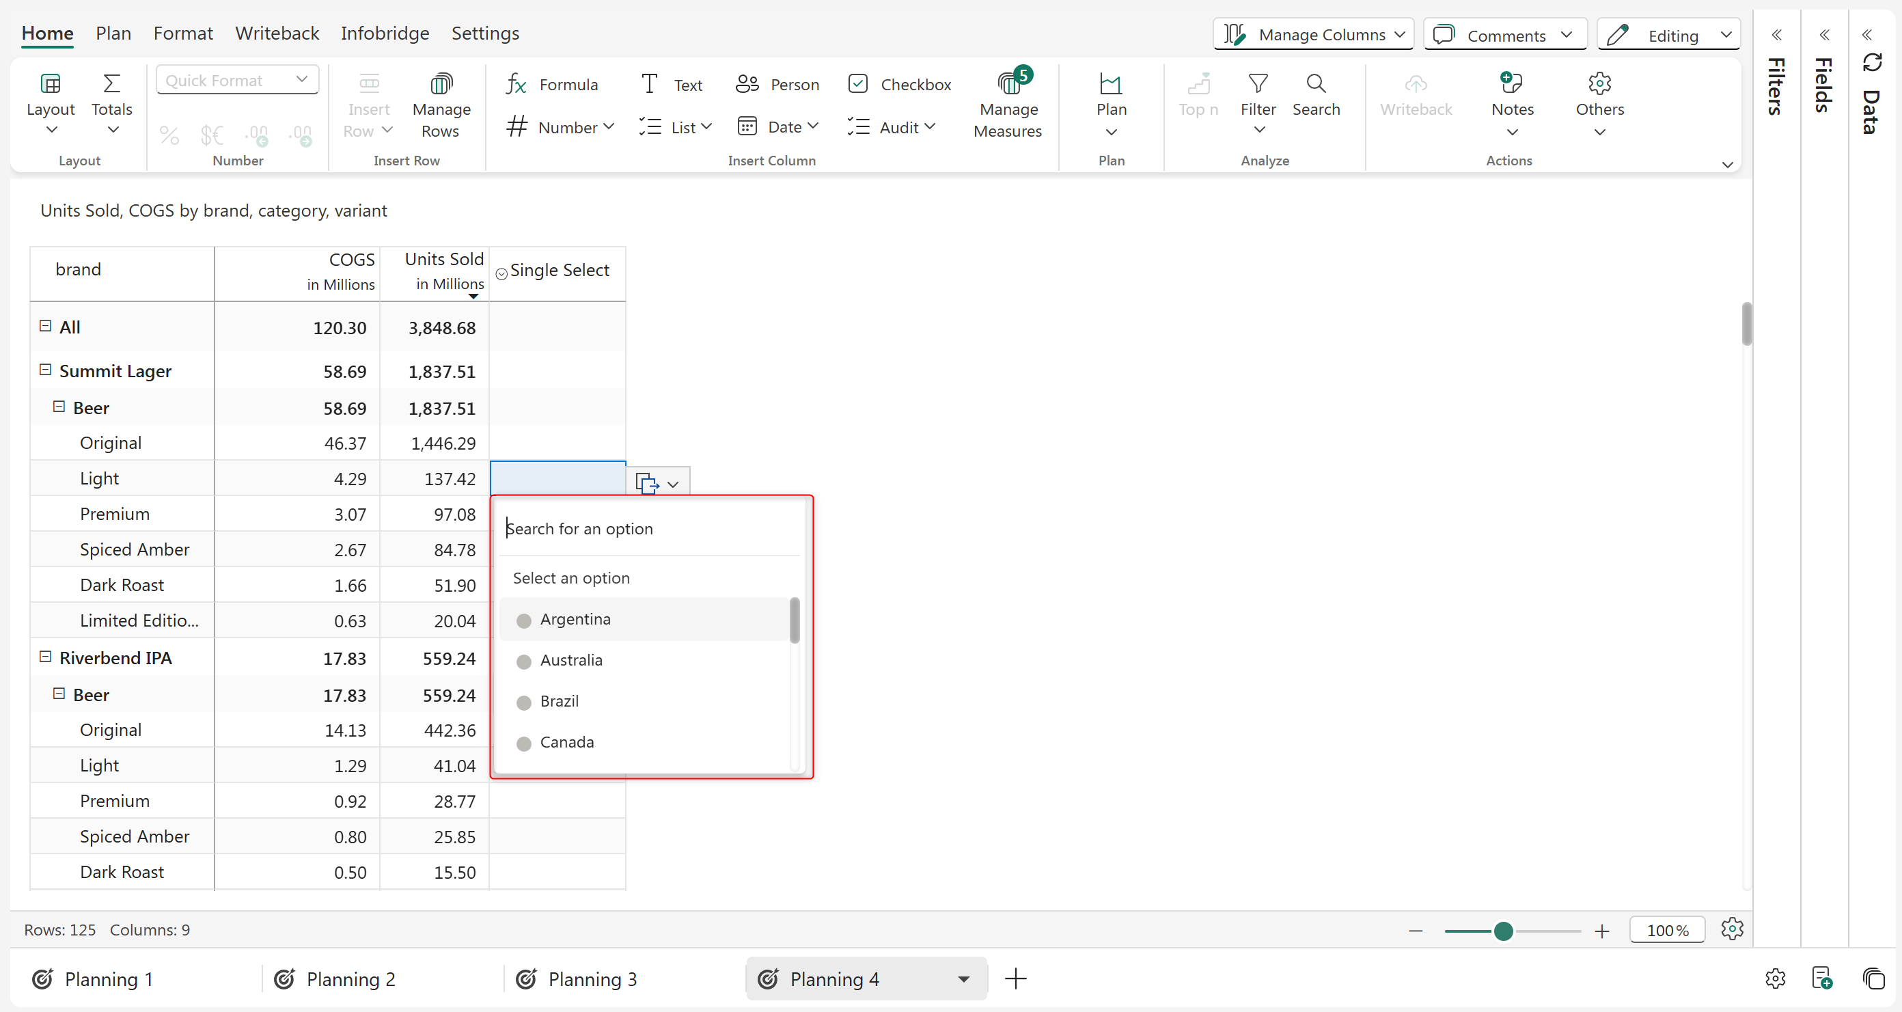Open the Notes action icon

pyautogui.click(x=1511, y=84)
